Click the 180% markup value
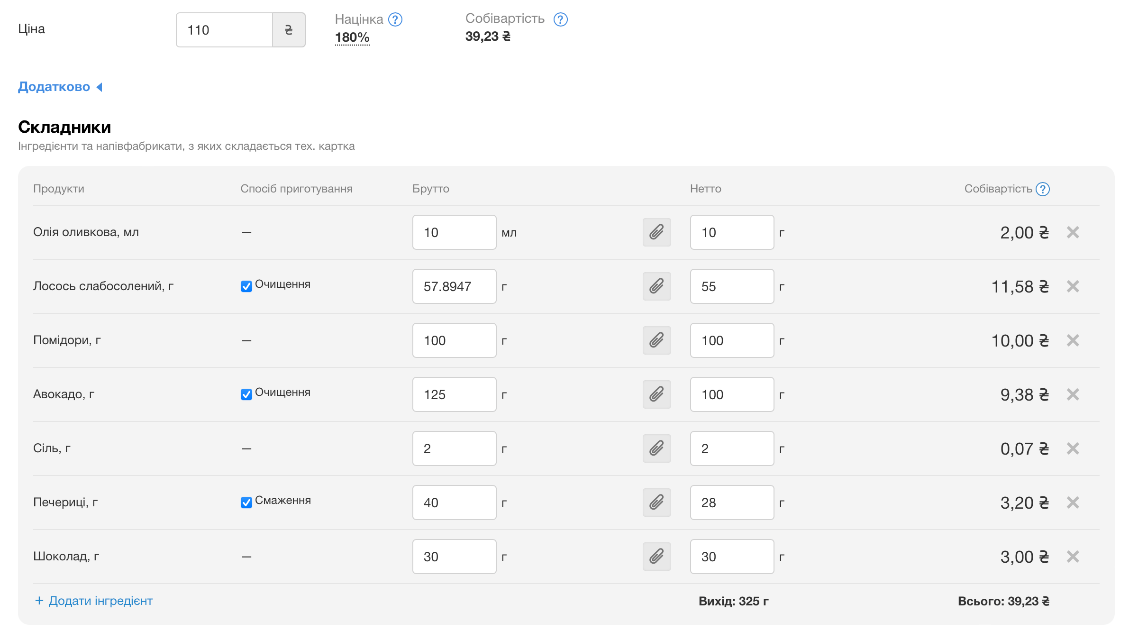 [352, 37]
